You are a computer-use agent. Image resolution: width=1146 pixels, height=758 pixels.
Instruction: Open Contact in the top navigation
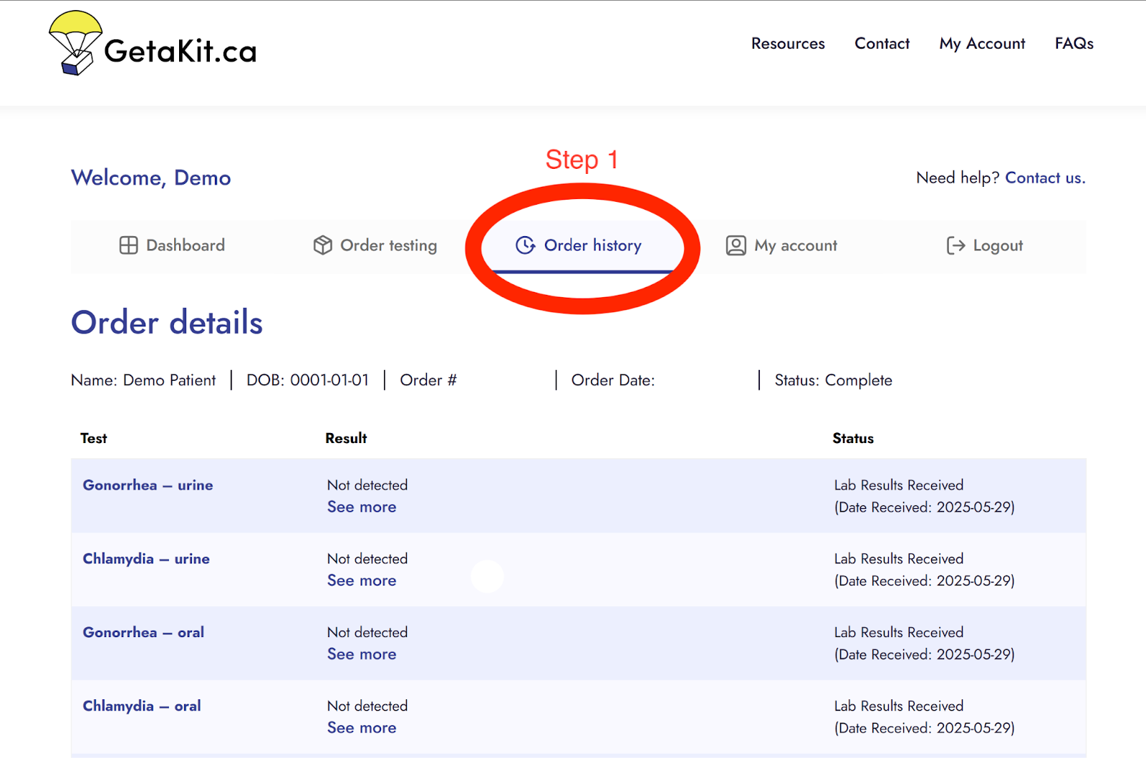pos(882,44)
